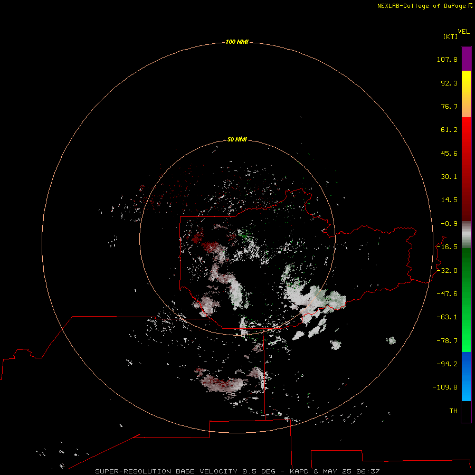Click the Super-Resolution Base Velocity caption
The width and height of the screenshot is (475, 475).
coord(237,471)
